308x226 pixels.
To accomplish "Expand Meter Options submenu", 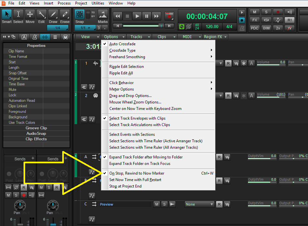I will [x=158, y=89].
